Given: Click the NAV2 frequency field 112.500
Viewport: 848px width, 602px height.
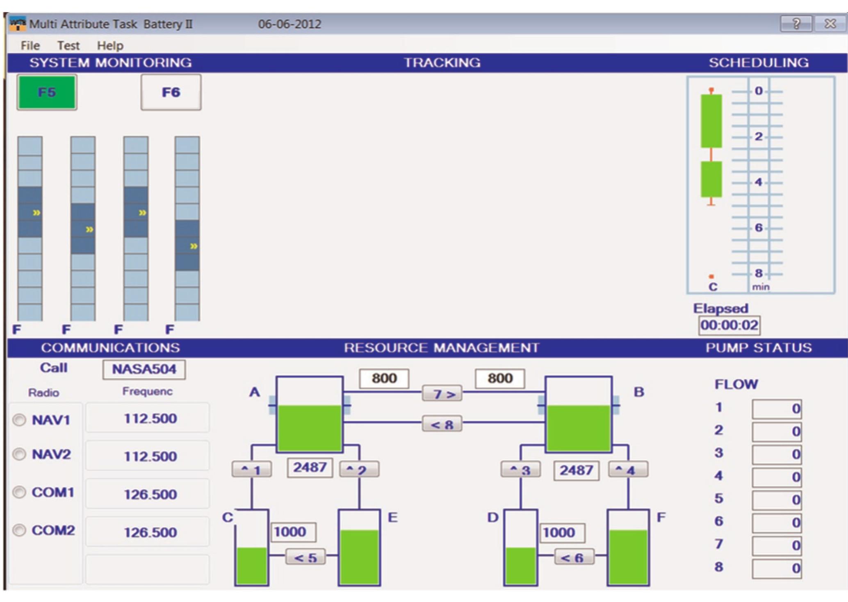Looking at the screenshot, I should point(148,456).
